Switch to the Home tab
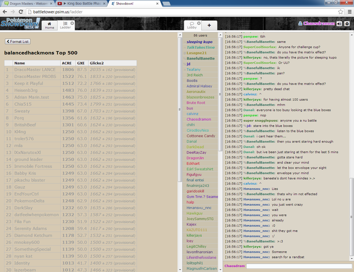 [49, 25]
